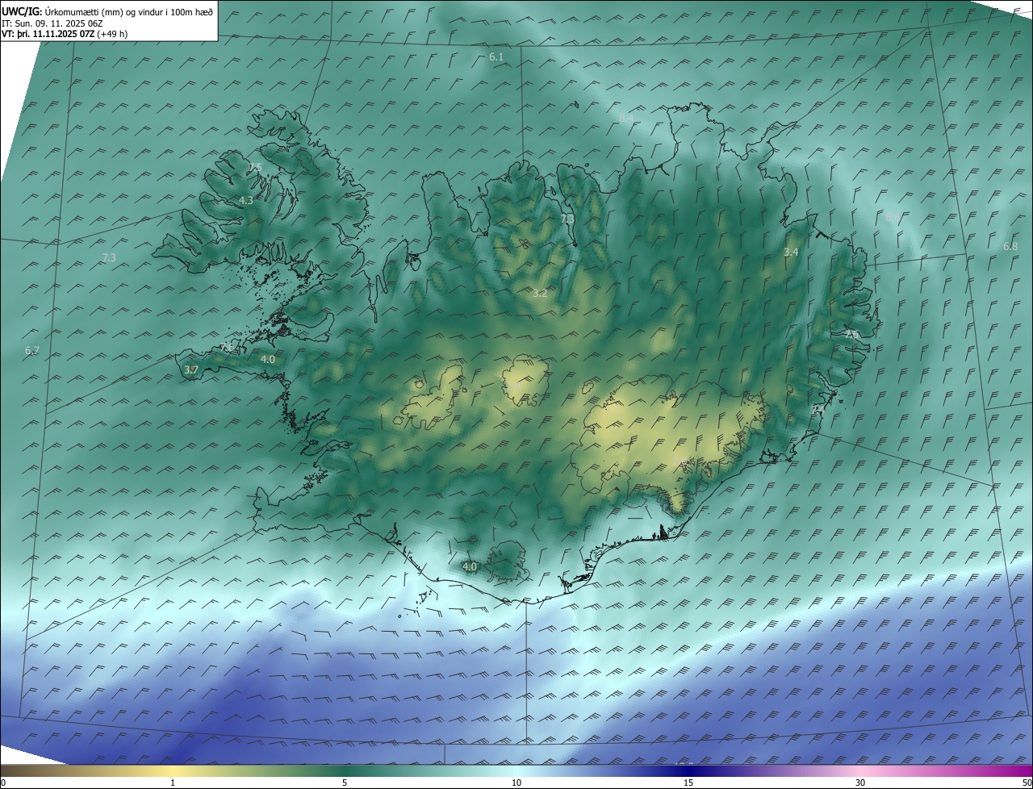1033x789 pixels.
Task: Click the 6.1 value label on the map
Action: tap(496, 56)
